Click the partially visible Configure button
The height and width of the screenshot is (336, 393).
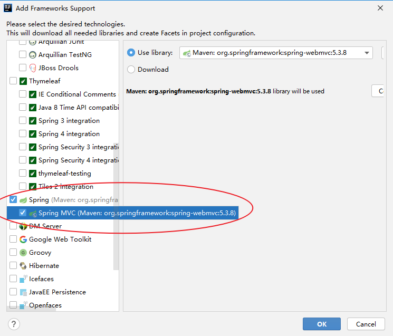click(378, 91)
